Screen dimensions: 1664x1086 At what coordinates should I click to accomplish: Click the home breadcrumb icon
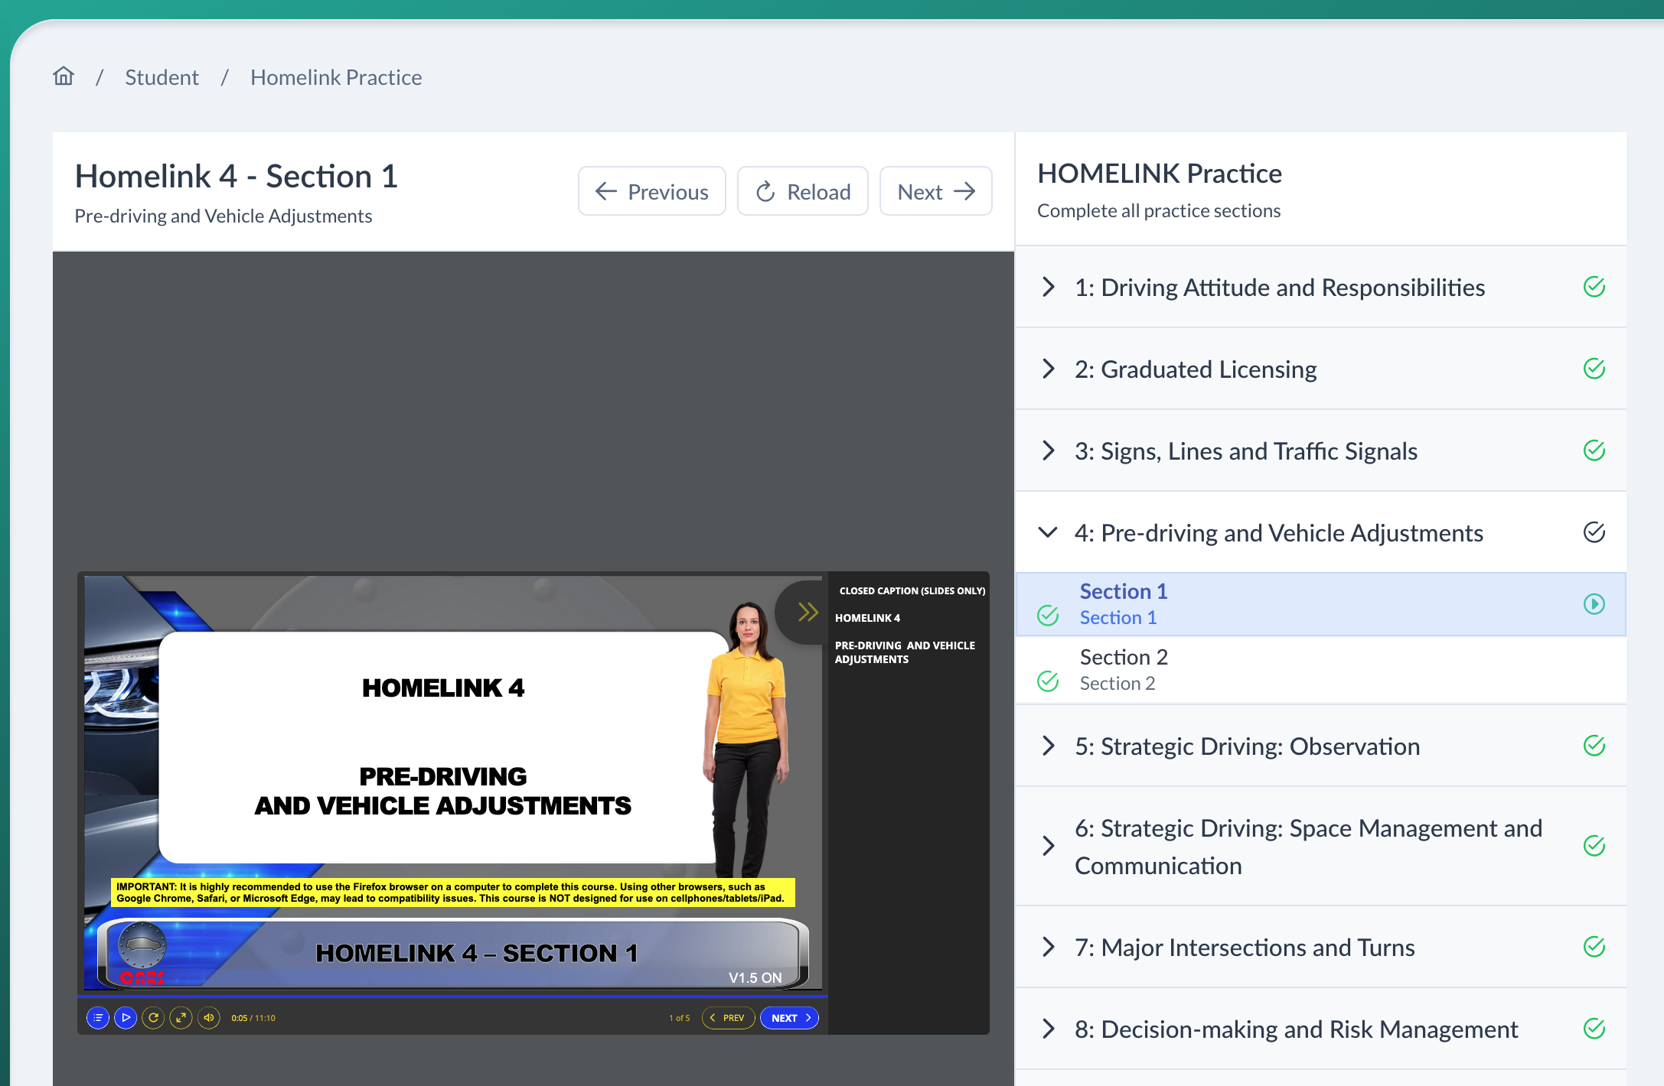point(64,76)
